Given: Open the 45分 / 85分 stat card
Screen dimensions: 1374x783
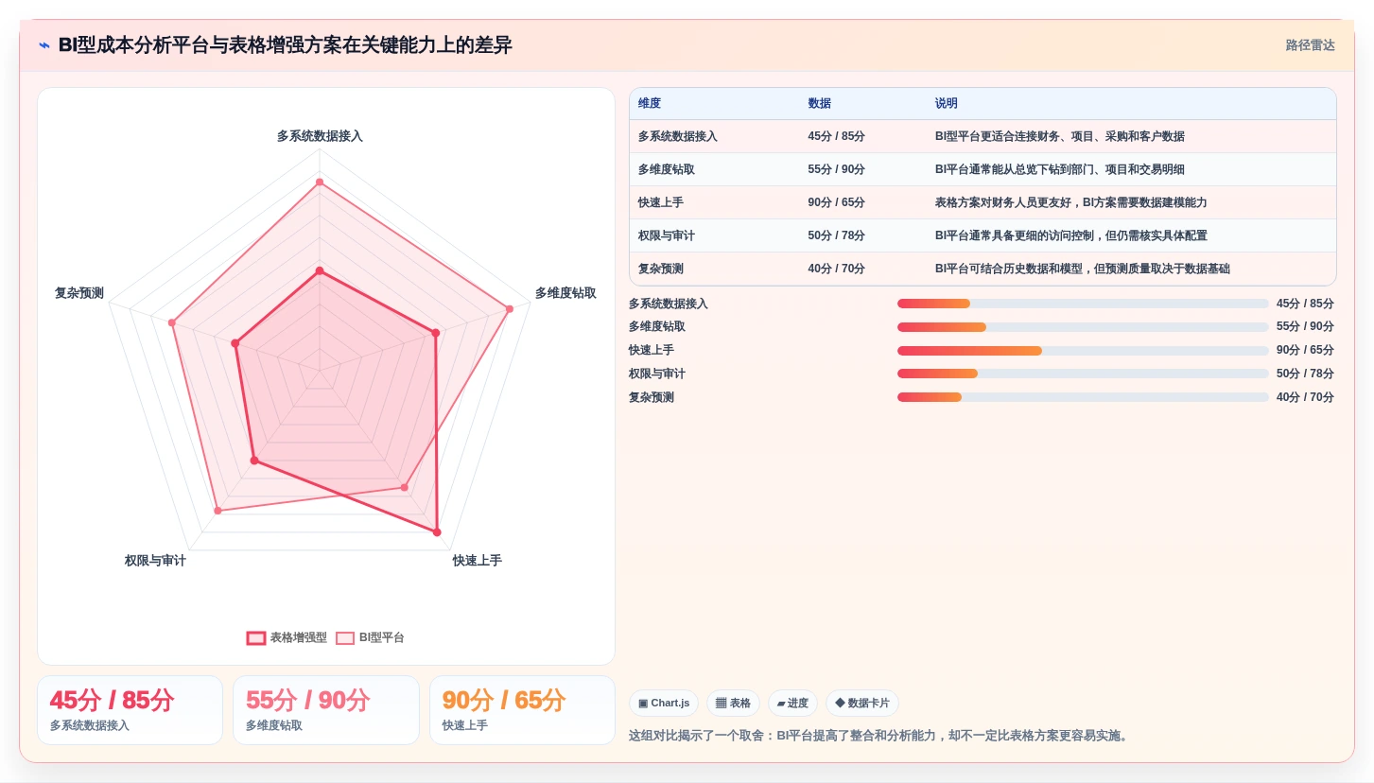Looking at the screenshot, I should point(130,710).
